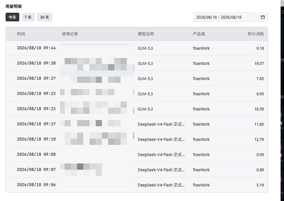Click the 0.69 points value
This screenshot has height=201, width=284.
coord(260,170)
